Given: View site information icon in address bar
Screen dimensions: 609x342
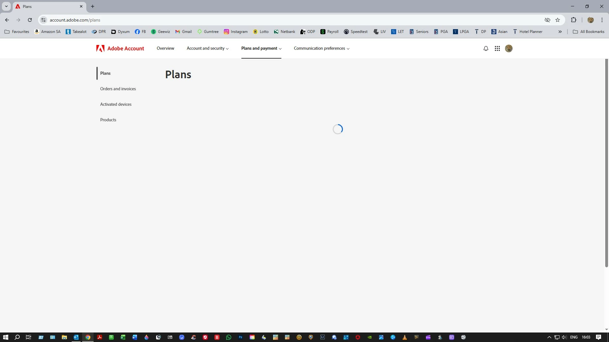Looking at the screenshot, I should pyautogui.click(x=43, y=20).
